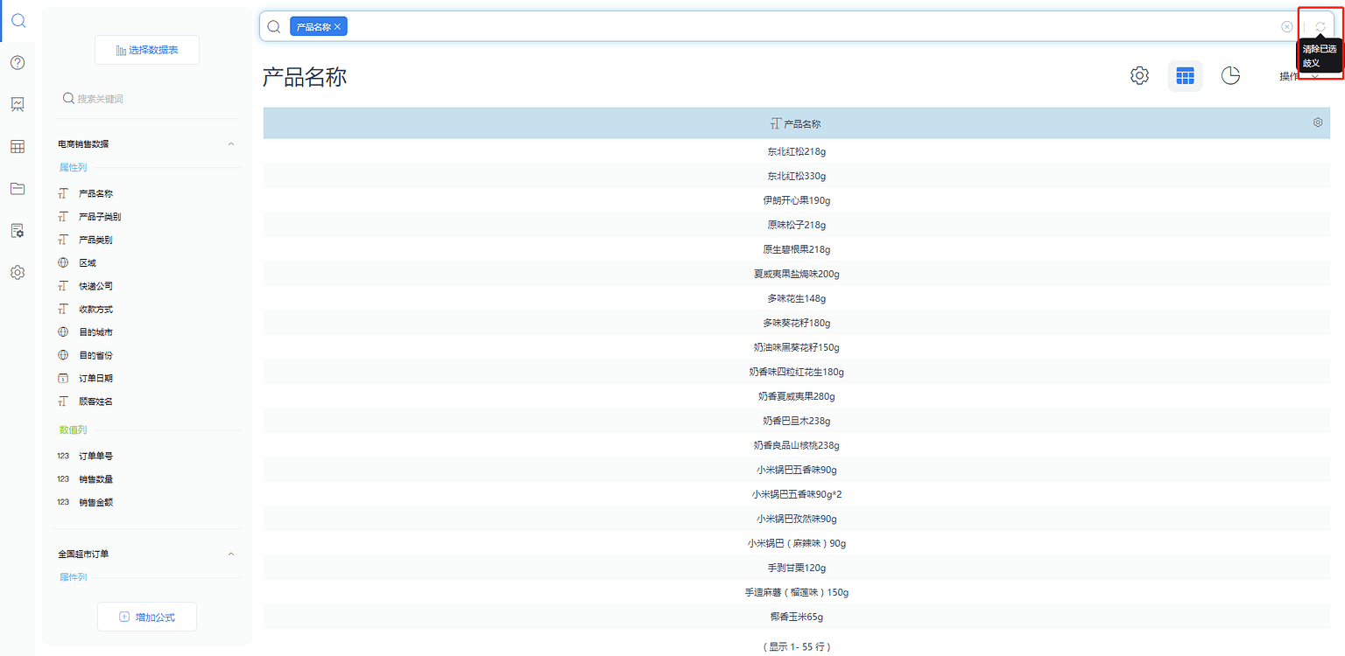Viewport: 1345px width, 656px height.
Task: Click the calendar icon beside 订单日期
Action: (63, 379)
